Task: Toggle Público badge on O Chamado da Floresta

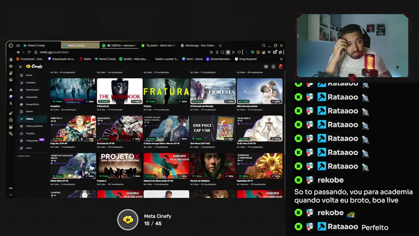Action: pyautogui.click(x=198, y=102)
